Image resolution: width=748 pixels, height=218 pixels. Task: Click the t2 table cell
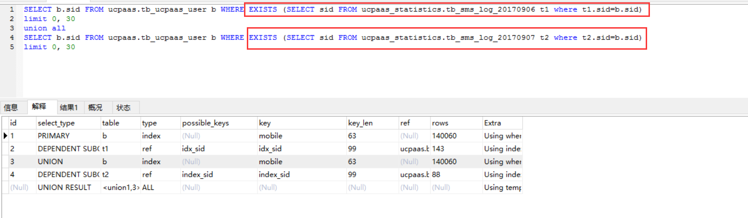coord(120,174)
